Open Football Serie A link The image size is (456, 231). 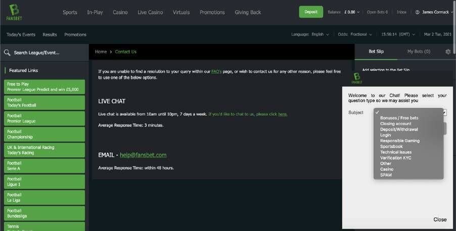pyautogui.click(x=44, y=166)
